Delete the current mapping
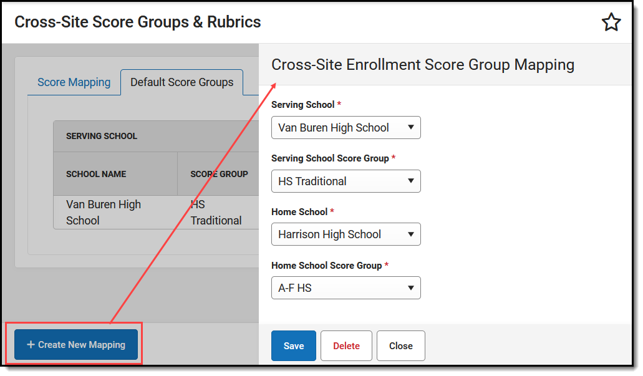The width and height of the screenshot is (643, 376). point(346,345)
